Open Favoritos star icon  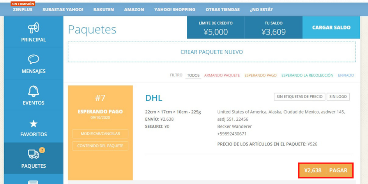pos(34,124)
